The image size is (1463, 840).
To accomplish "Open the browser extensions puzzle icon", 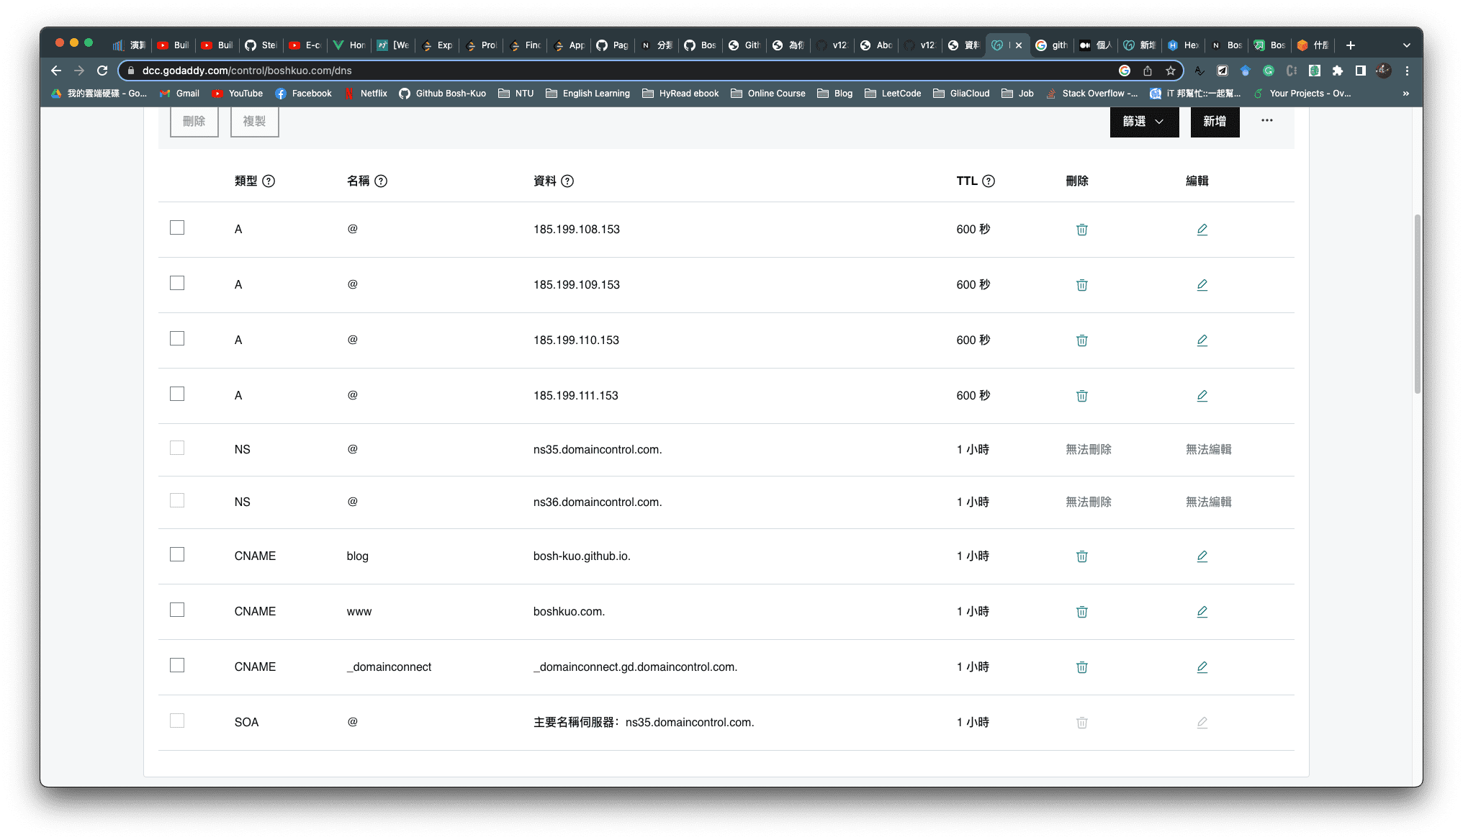I will pyautogui.click(x=1337, y=71).
